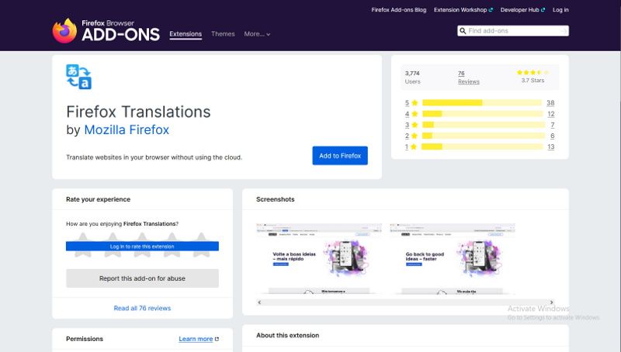Image resolution: width=621 pixels, height=352 pixels.
Task: Filter reviews by 2 star rating
Action: pyautogui.click(x=411, y=136)
